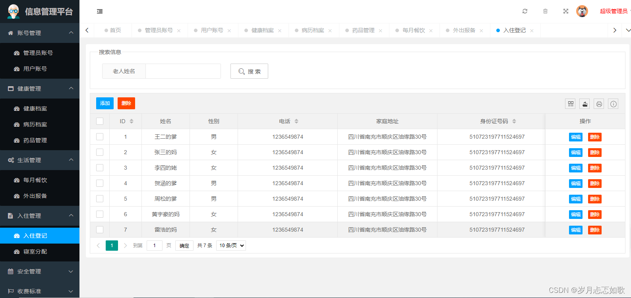
Task: Click the 搜索 button
Action: click(x=249, y=71)
